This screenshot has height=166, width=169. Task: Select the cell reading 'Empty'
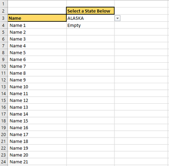pos(90,25)
